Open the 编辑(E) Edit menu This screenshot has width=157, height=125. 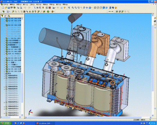pos(12,4)
